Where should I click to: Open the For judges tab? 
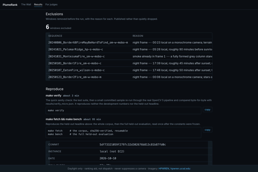(x=51, y=4)
